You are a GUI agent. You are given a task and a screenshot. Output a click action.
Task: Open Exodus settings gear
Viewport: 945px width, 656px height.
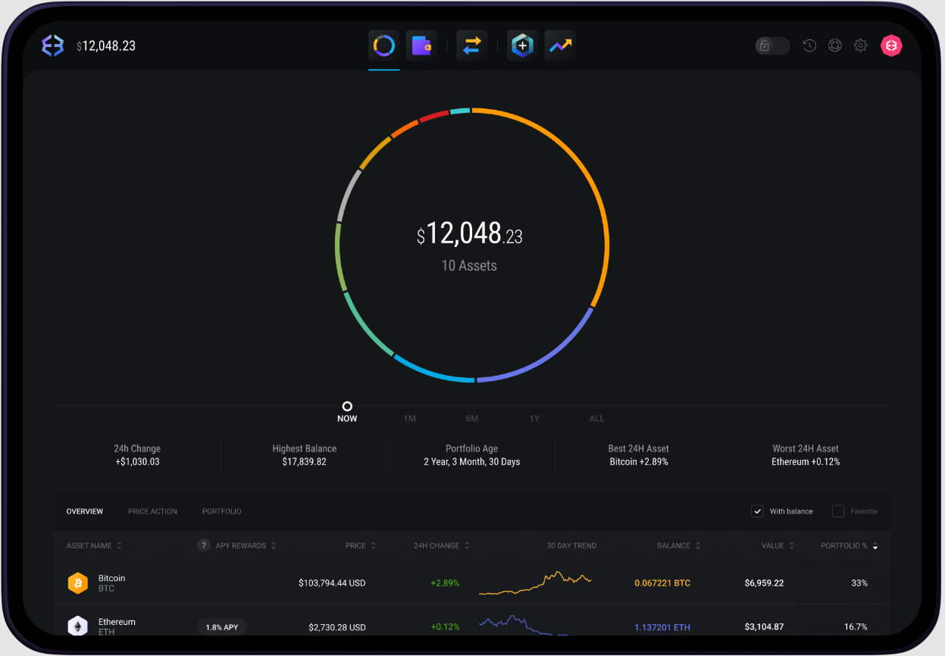(x=860, y=45)
